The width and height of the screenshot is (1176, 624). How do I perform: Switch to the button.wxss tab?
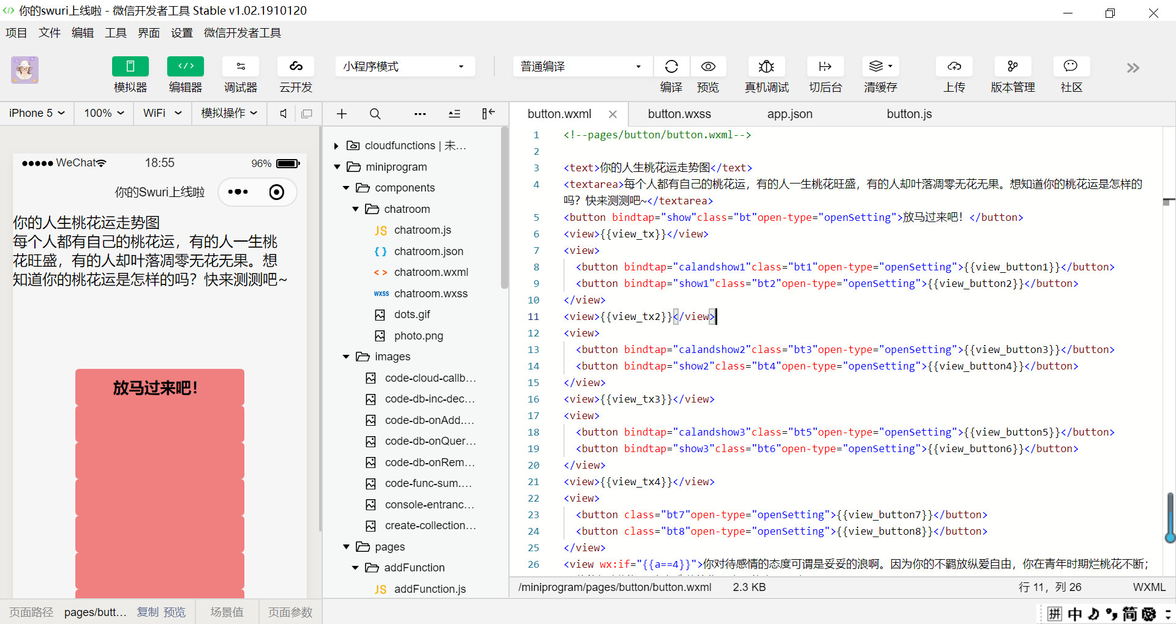point(679,114)
